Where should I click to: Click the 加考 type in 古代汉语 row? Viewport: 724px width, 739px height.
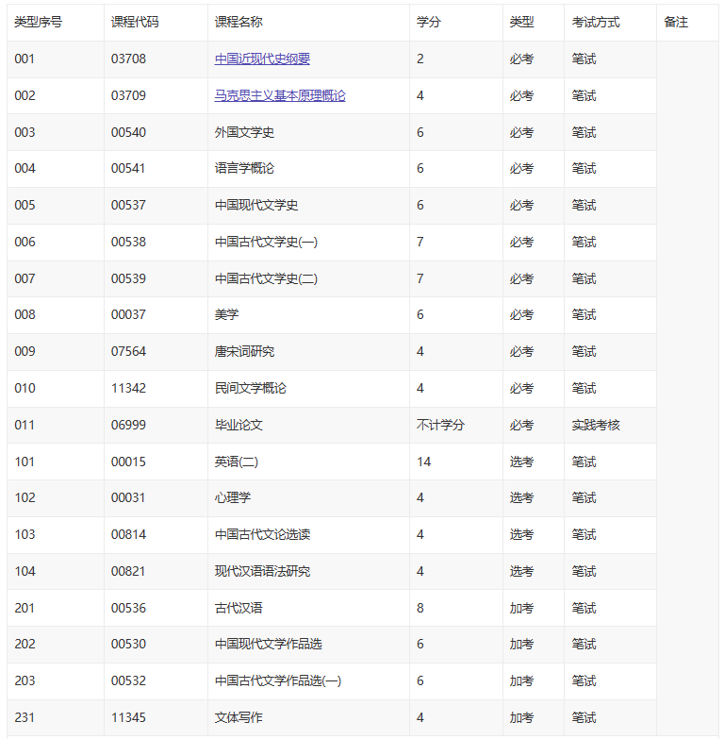click(521, 608)
